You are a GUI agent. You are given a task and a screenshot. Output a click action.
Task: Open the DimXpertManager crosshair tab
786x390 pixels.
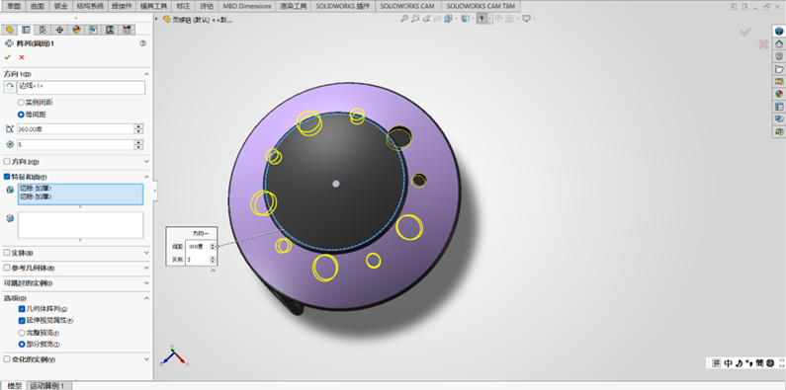59,30
